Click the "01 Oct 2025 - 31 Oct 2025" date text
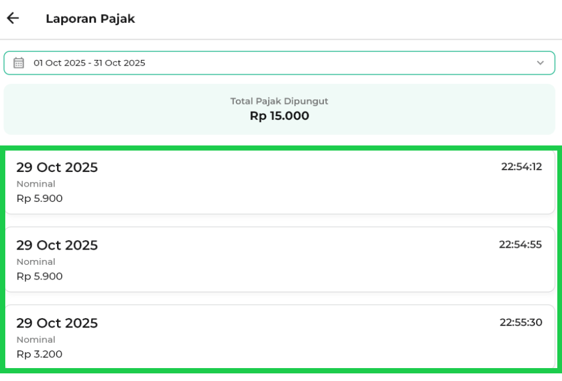Screen dimensions: 562x381 [89, 63]
